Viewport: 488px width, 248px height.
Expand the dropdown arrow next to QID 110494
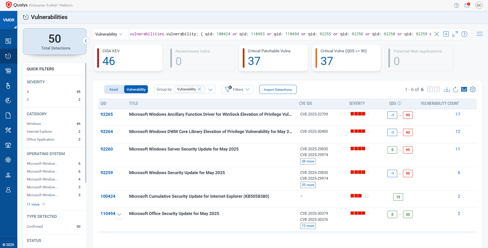pos(119,214)
